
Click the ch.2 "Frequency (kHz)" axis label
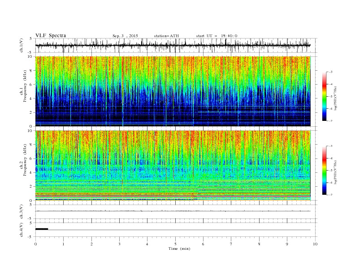coord(25,160)
